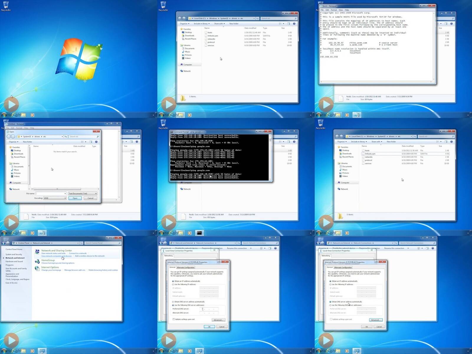Viewport: 472px width, 354px height.
Task: Click the change view icon in Open dialog
Action: 82,142
